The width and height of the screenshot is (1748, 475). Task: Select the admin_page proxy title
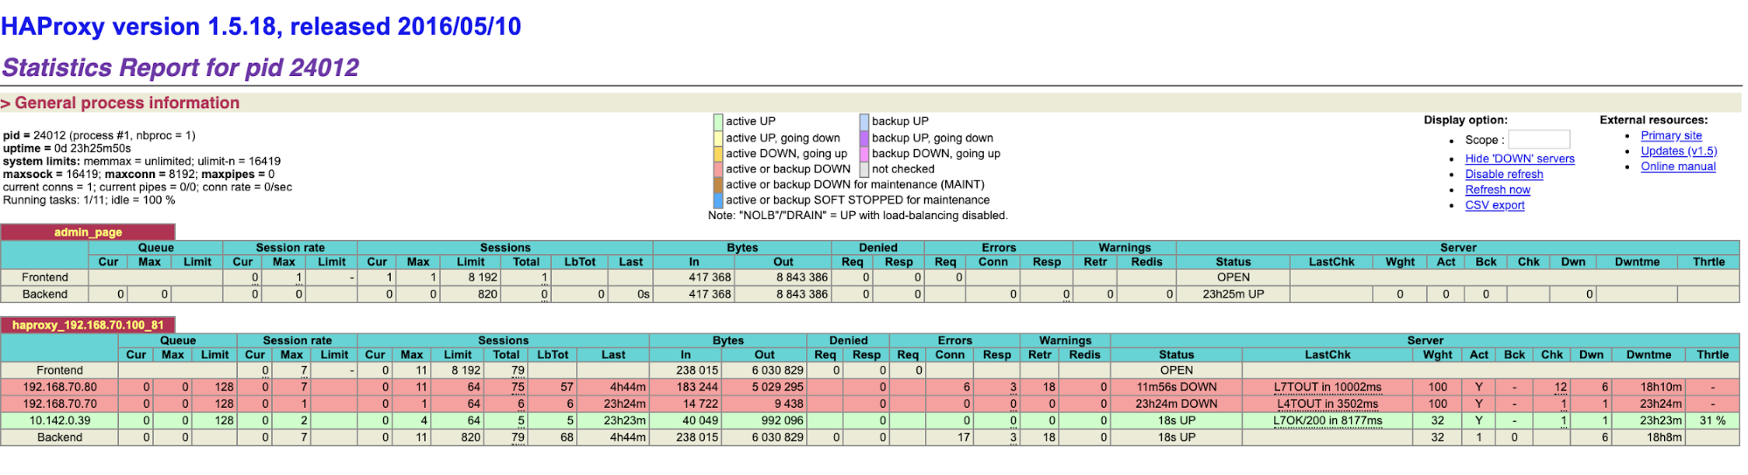pos(88,232)
